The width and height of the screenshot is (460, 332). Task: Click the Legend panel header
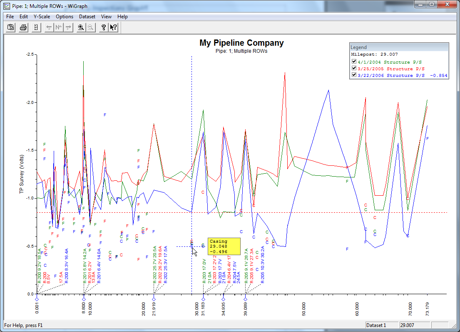pyautogui.click(x=399, y=47)
